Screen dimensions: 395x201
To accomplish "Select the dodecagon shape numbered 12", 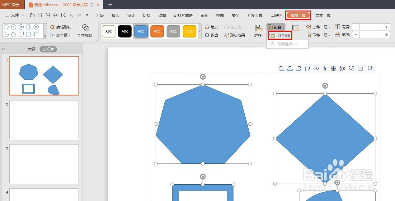I will tap(36, 27).
